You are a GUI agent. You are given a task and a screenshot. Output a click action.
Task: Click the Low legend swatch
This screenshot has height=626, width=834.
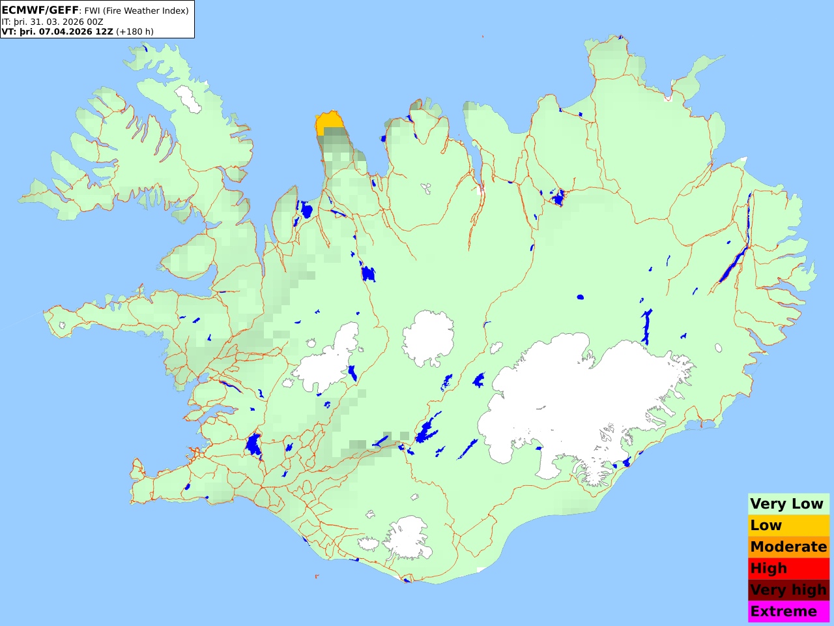click(x=788, y=525)
